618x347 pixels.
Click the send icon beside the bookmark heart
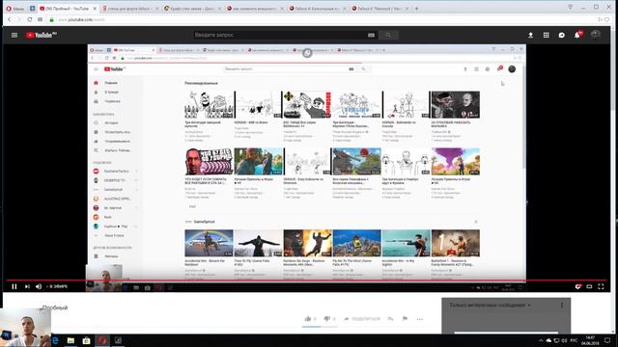coord(600,19)
